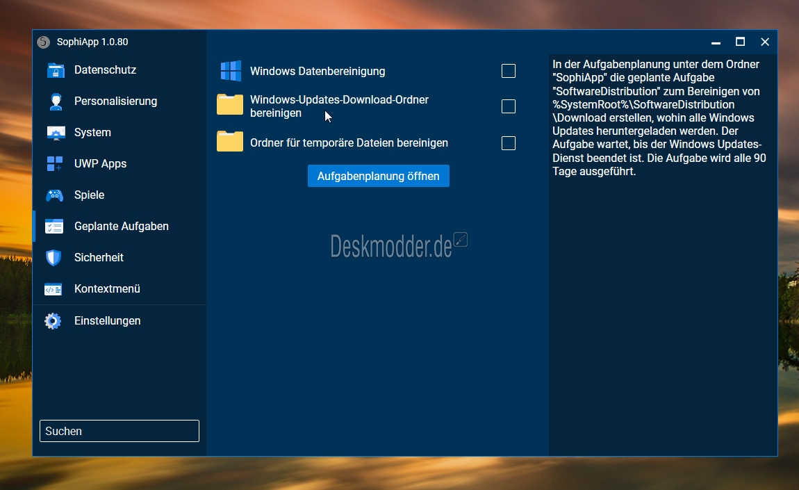This screenshot has width=799, height=490.
Task: Click folder icon for Windows-Updates-Download-Ordner
Action: coord(230,104)
